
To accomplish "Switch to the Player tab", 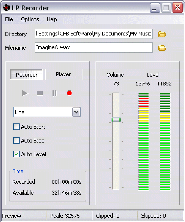I will coord(63,74).
